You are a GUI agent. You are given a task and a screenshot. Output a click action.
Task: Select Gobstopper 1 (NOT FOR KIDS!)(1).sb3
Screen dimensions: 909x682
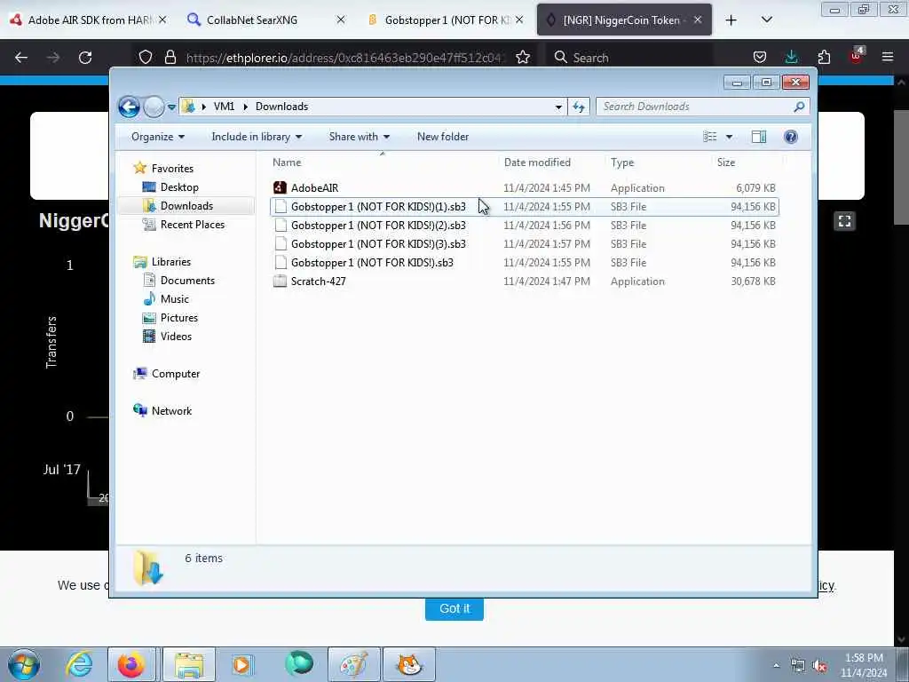tap(524, 206)
